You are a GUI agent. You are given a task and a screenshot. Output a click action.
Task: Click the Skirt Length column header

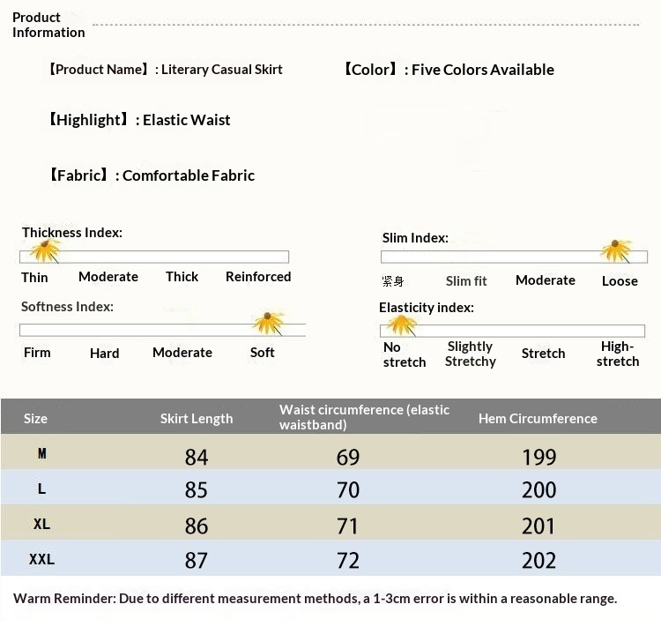[x=197, y=419]
